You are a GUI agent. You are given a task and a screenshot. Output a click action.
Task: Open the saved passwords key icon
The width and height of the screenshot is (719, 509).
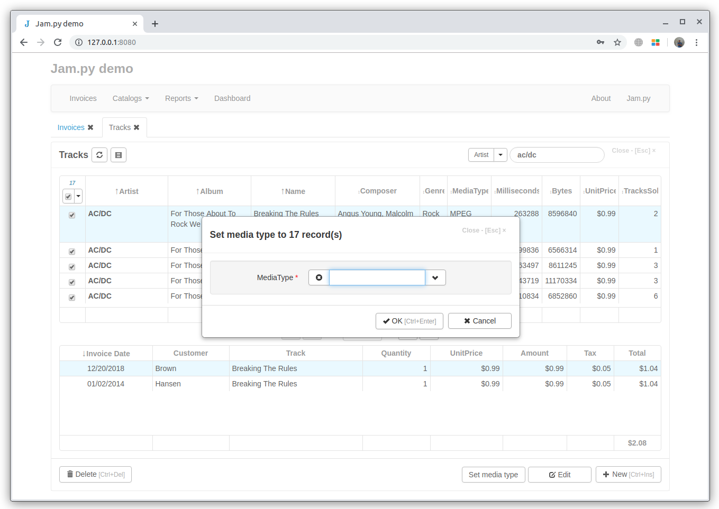(600, 42)
